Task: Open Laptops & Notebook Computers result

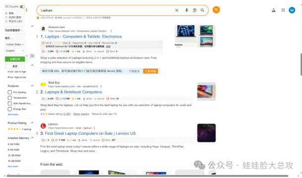Action: tap(73, 92)
